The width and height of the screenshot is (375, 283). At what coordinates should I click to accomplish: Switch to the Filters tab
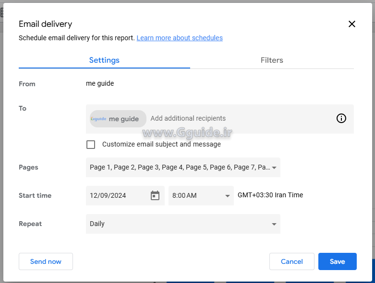(272, 60)
